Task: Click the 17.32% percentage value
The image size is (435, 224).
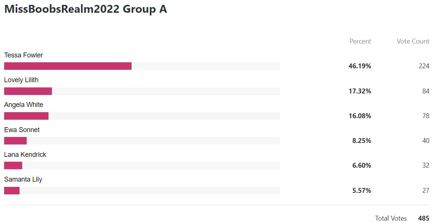Action: coord(360,91)
